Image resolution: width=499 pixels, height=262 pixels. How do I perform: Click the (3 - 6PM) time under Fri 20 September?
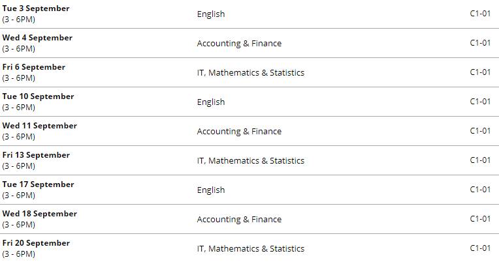pos(19,254)
